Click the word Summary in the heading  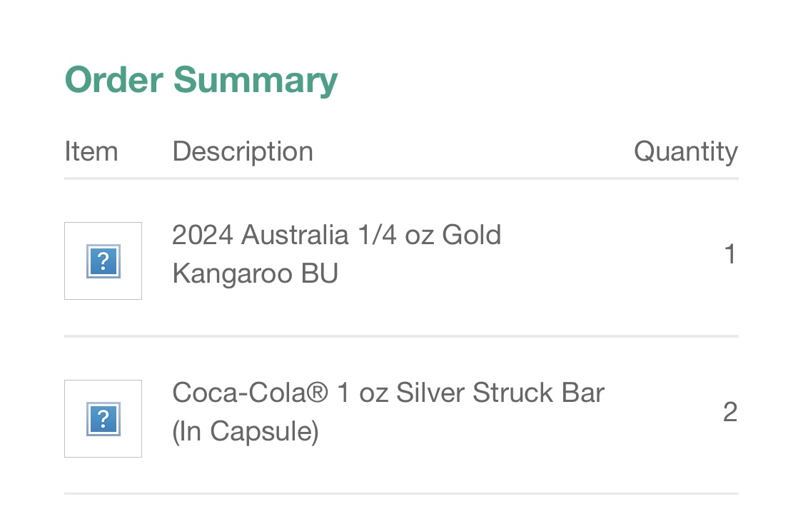click(x=256, y=81)
